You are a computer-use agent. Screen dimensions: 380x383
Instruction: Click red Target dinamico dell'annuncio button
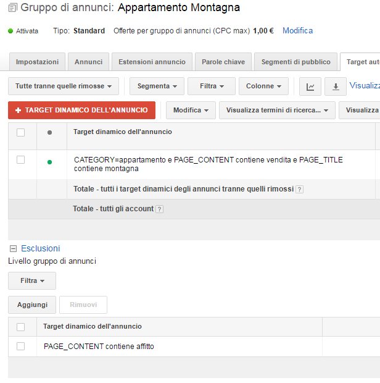81,111
